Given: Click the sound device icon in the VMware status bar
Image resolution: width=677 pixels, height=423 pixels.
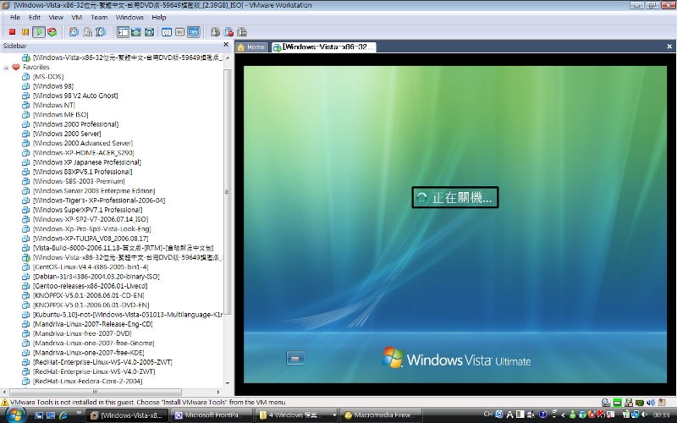Looking at the screenshot, I should tap(651, 403).
